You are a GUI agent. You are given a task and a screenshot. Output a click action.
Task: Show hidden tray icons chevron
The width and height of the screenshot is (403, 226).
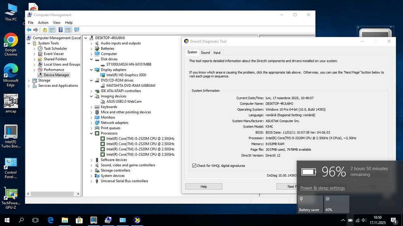pyautogui.click(x=343, y=220)
